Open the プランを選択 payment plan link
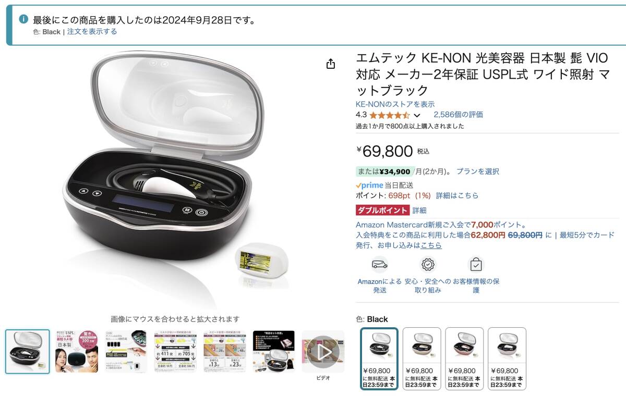 (x=478, y=171)
